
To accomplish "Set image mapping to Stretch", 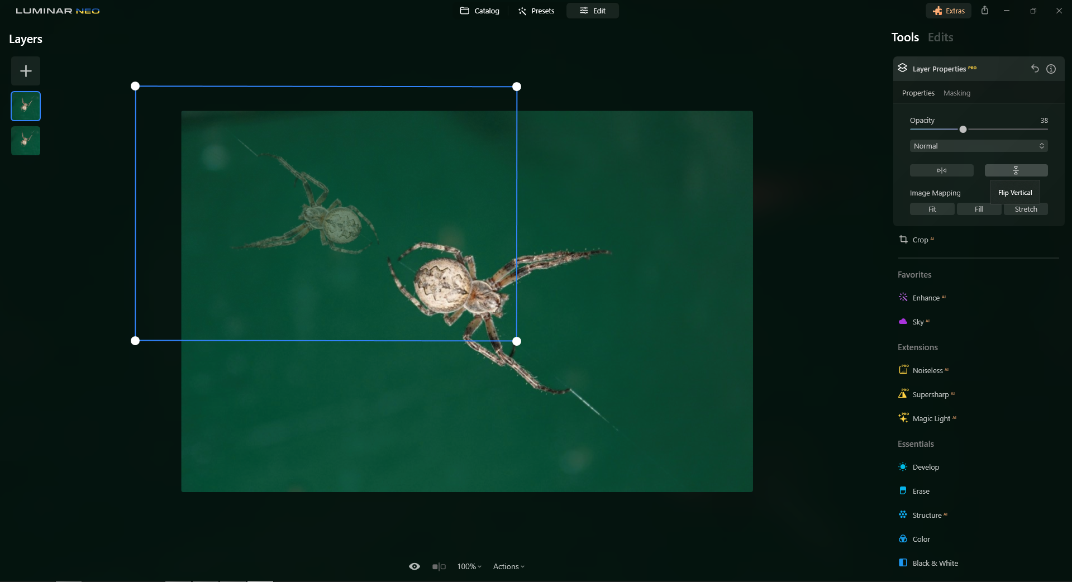I will (1026, 209).
